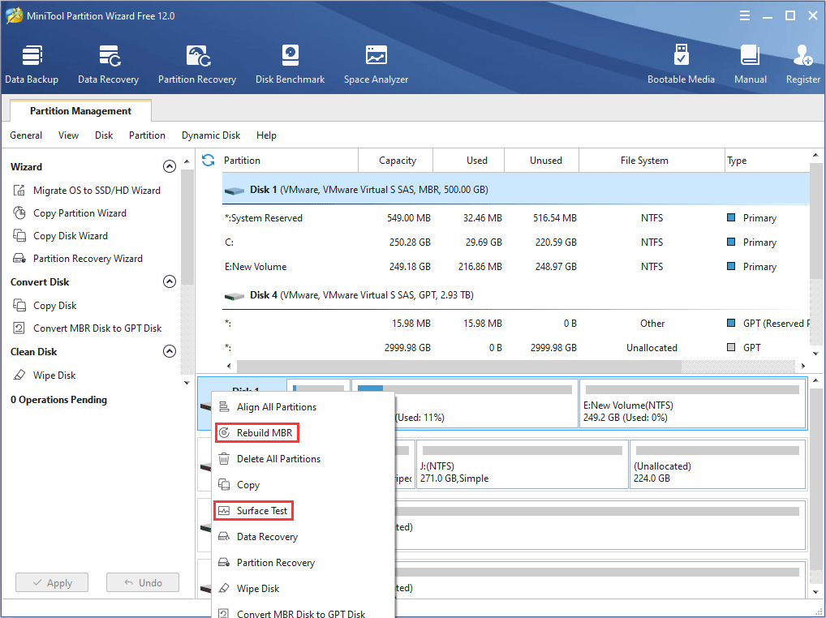The height and width of the screenshot is (618, 826).
Task: Click the Migrate OS to SSD/HD Wizard icon
Action: [x=19, y=190]
